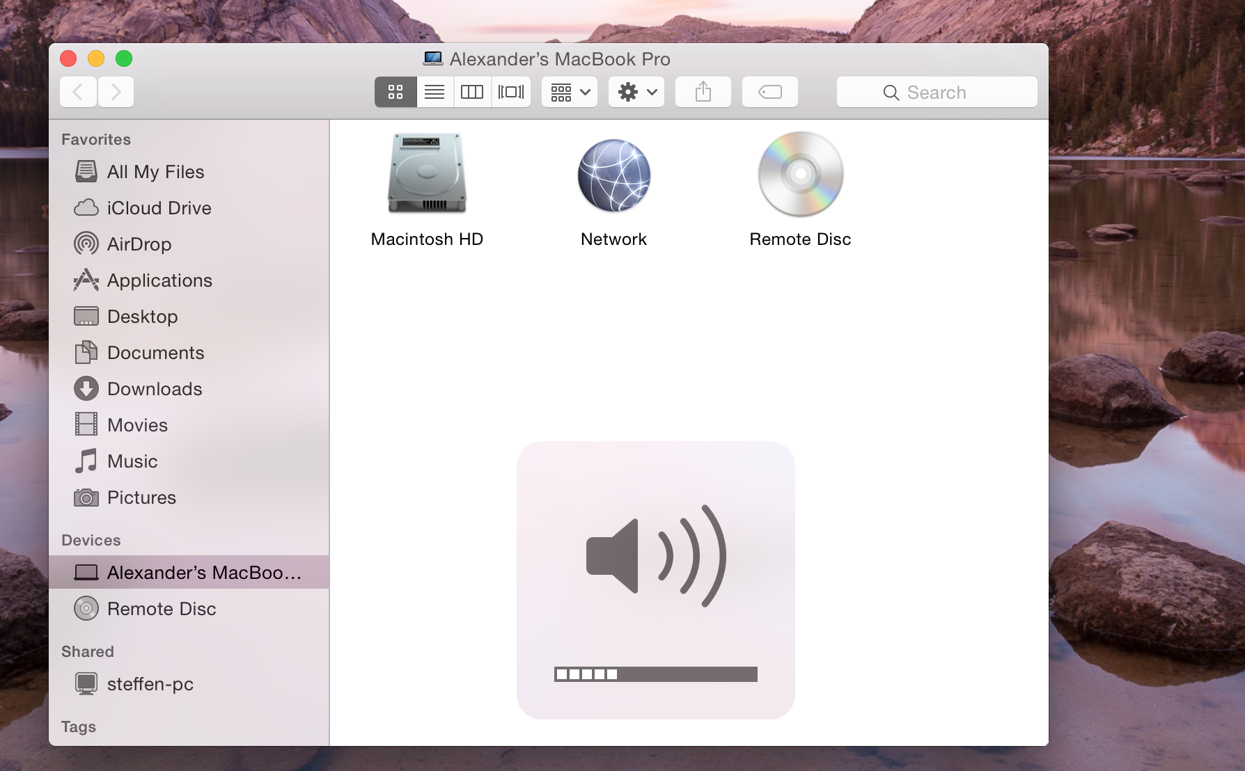The image size is (1245, 771).
Task: Open Downloads folder in sidebar
Action: coord(189,389)
